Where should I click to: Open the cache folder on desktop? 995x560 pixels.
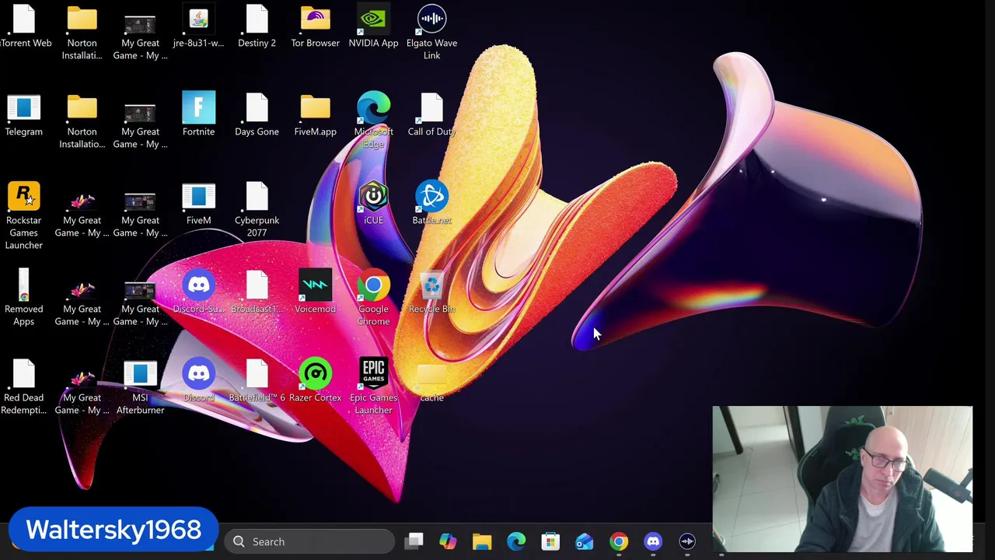[x=431, y=381]
